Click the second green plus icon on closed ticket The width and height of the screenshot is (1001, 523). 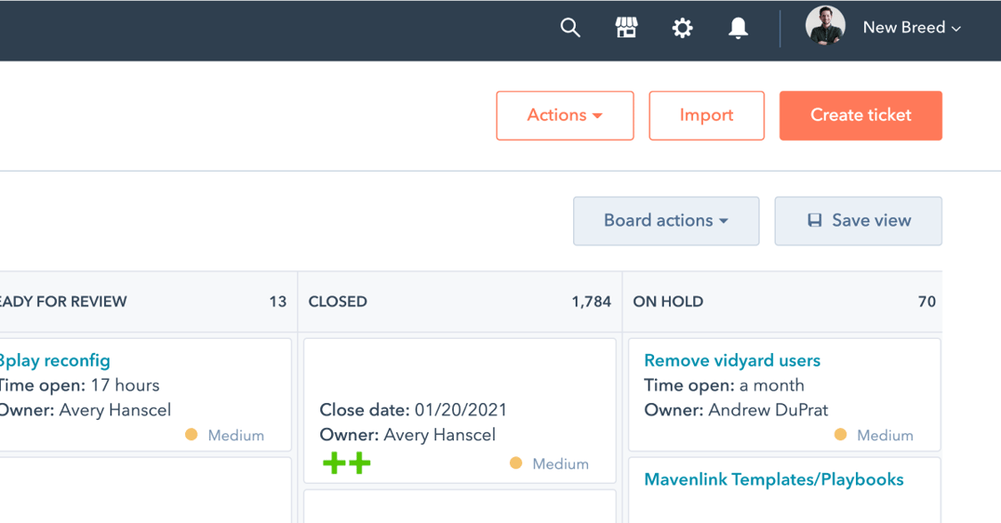(x=358, y=463)
